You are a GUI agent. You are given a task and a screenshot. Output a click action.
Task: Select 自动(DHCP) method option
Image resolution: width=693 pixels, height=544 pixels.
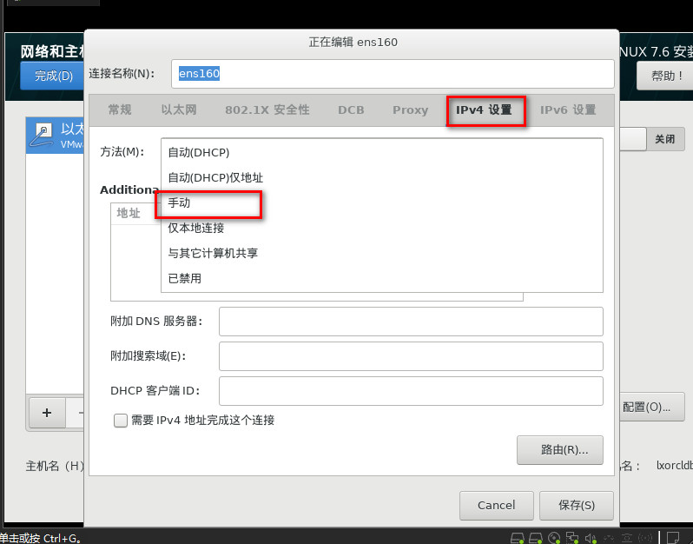pos(199,152)
